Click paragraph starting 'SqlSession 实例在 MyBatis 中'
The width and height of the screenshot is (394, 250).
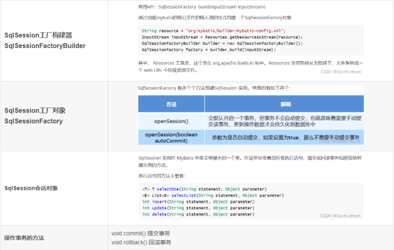(250, 162)
